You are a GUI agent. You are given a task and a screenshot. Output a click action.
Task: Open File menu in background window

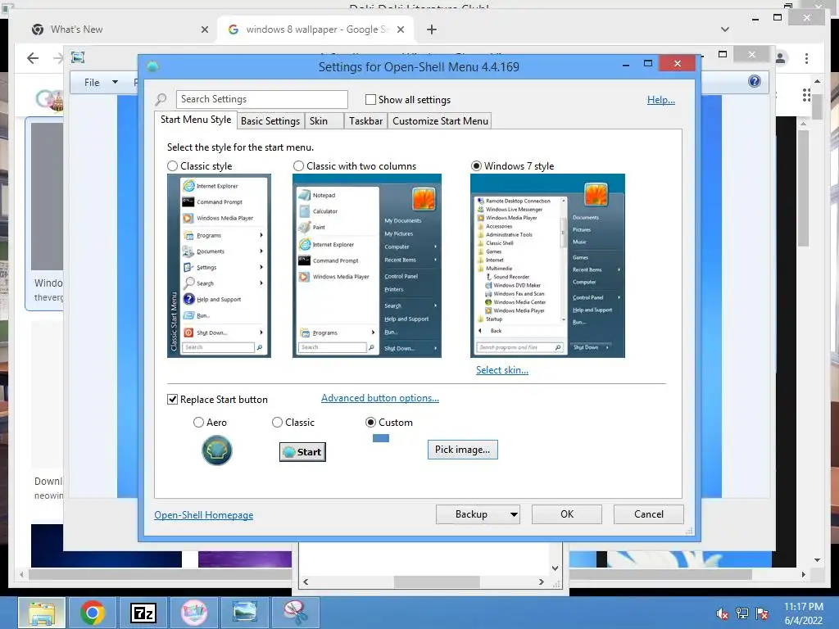point(92,83)
